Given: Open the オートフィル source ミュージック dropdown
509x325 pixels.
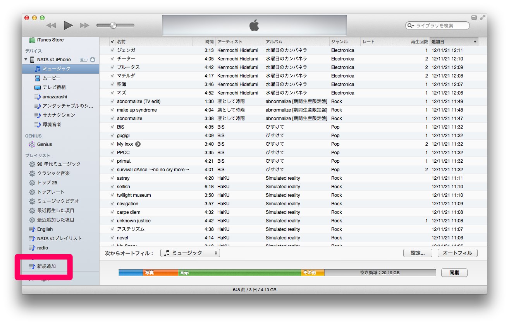Looking at the screenshot, I should (x=190, y=253).
